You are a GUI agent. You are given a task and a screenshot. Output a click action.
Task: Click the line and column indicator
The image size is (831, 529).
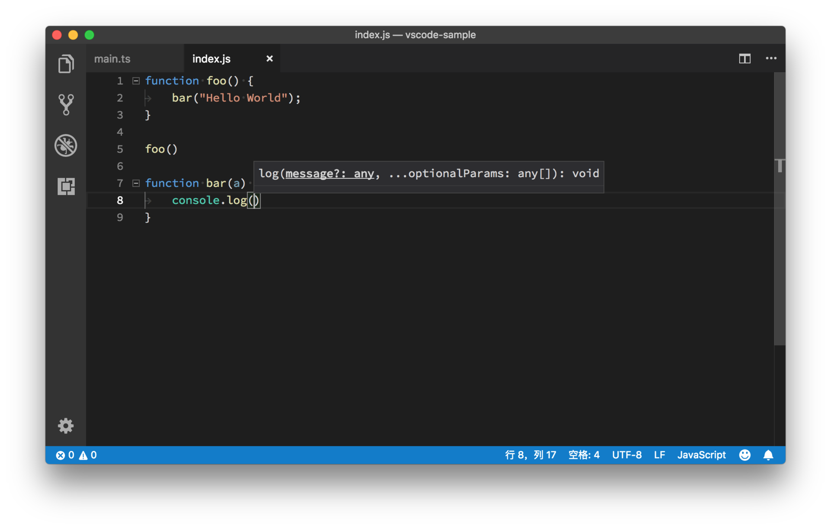[x=530, y=455]
